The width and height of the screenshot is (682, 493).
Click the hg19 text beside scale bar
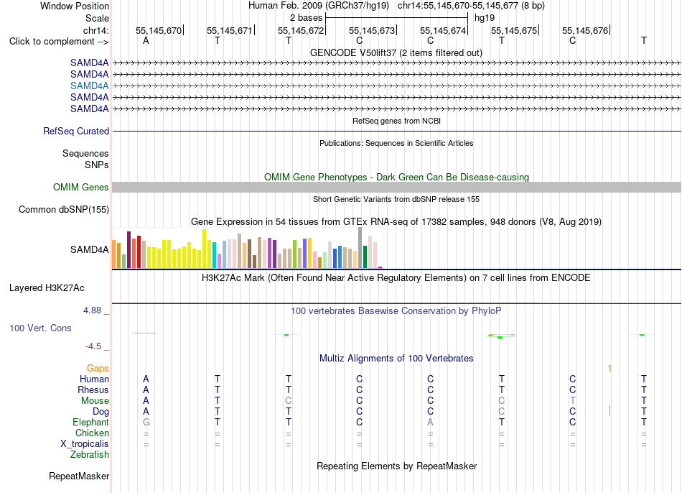[x=485, y=18]
